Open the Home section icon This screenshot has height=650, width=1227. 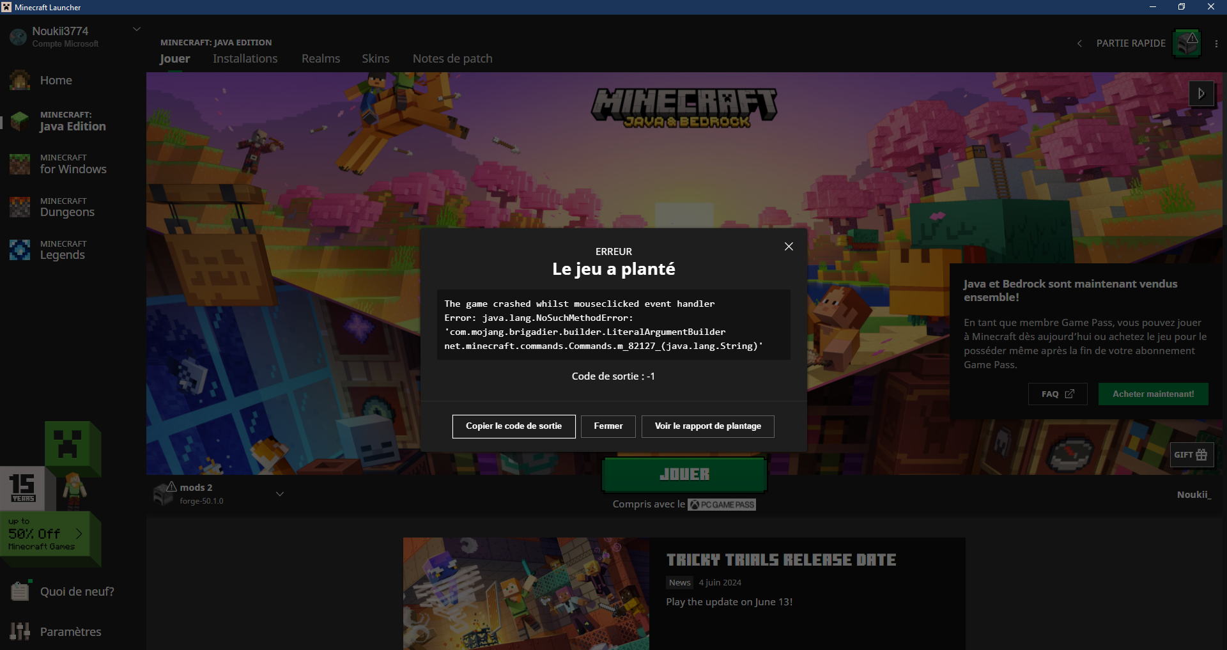tap(20, 80)
